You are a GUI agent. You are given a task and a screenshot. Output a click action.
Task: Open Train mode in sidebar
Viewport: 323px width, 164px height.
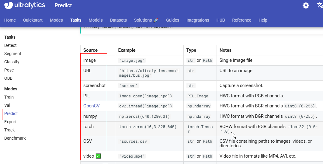click(x=9, y=97)
